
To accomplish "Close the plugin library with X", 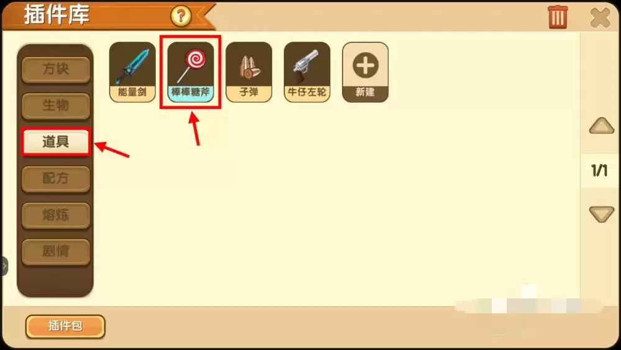I will pos(600,17).
